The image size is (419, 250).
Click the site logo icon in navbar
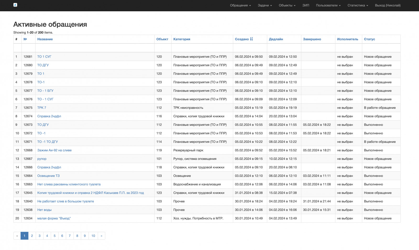pos(15,5)
